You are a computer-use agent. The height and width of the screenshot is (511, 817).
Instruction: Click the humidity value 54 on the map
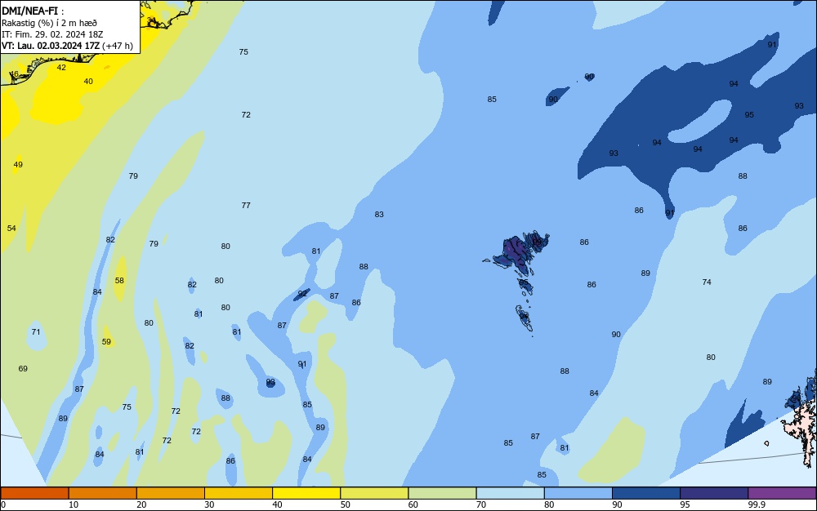click(11, 228)
